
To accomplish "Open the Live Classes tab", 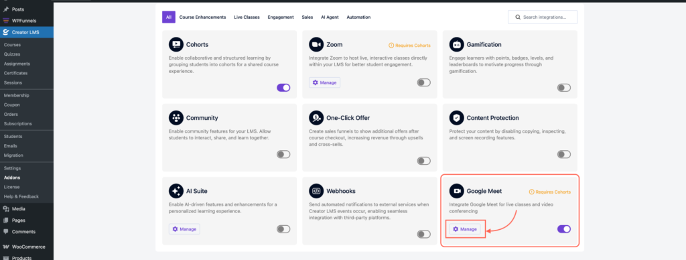I will [x=247, y=17].
